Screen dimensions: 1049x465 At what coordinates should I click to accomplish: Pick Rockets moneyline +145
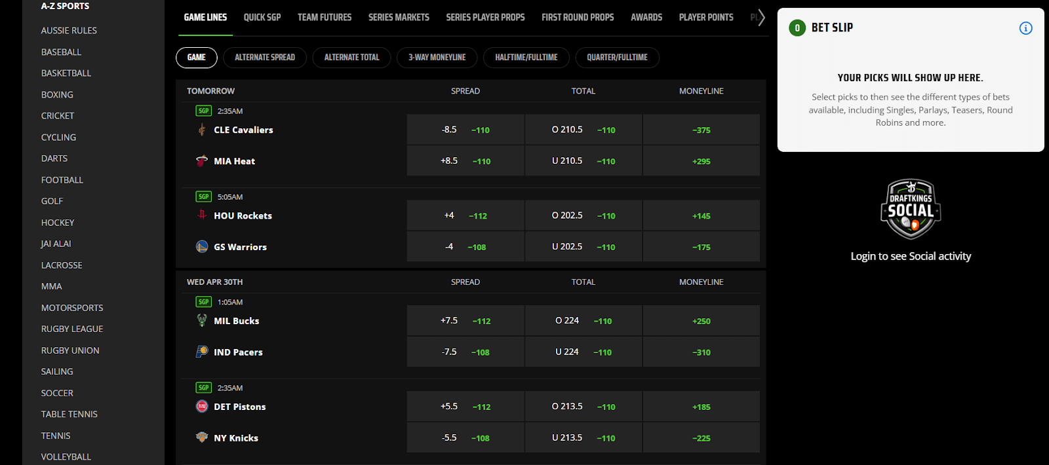[702, 215]
